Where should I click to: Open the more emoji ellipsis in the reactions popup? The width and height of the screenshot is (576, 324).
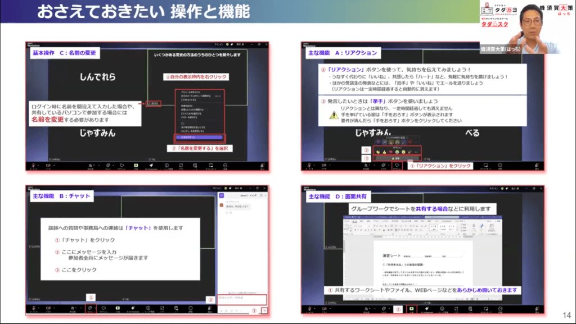(x=416, y=151)
